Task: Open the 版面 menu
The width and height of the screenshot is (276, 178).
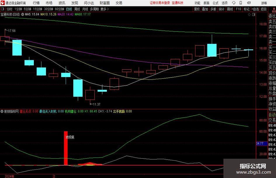Action: tap(206, 3)
